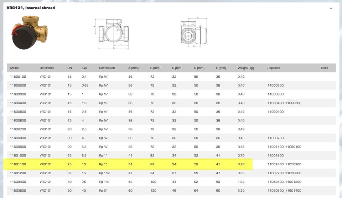
Task: Click weight 1,68 in row 11603400
Action: pos(241,182)
